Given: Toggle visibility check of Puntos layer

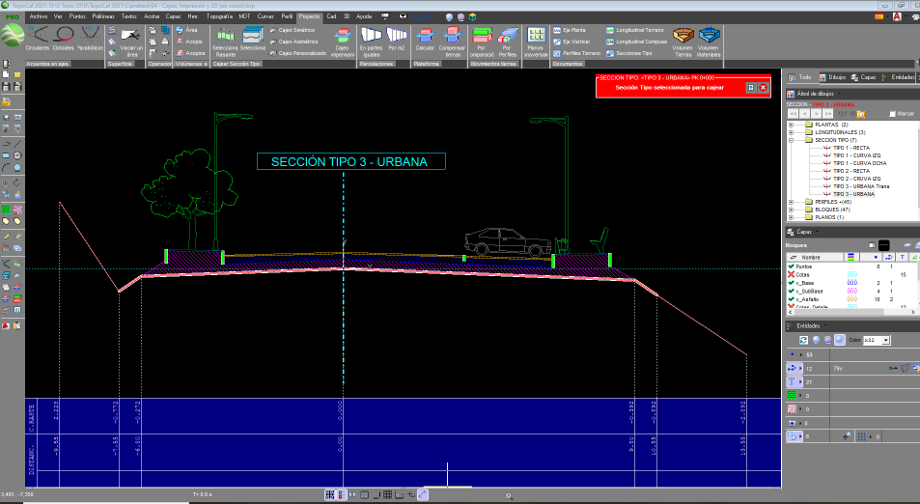Looking at the screenshot, I should pos(791,266).
